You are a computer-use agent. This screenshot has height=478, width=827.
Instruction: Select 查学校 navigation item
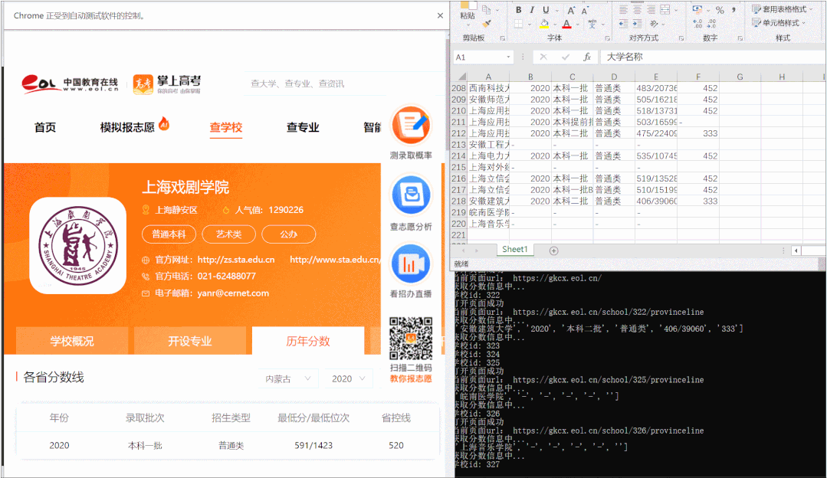226,127
